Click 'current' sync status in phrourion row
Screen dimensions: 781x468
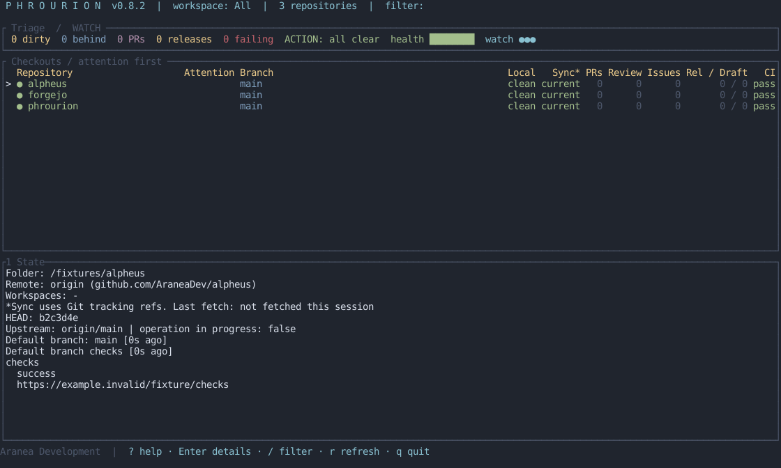561,107
